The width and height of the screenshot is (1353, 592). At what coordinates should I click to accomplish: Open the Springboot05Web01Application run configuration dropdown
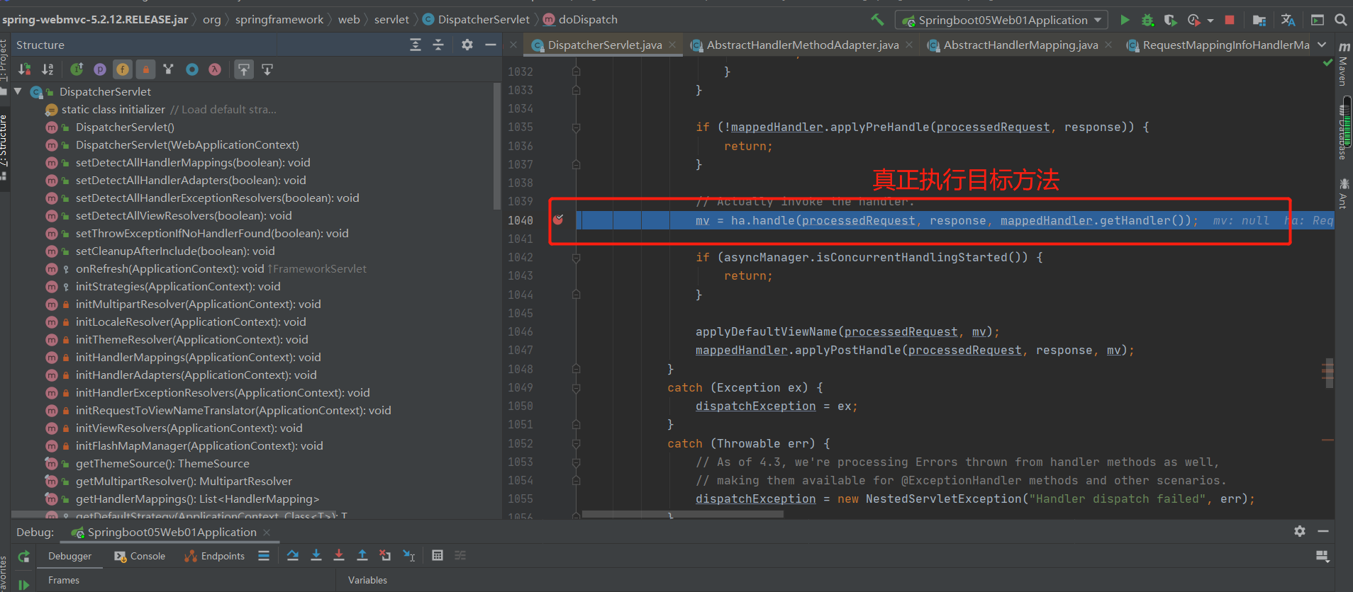1002,20
